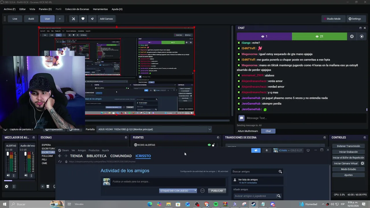Open Audio del escritorio three-dot menu
This screenshot has width=370, height=208.
click(x=31, y=175)
